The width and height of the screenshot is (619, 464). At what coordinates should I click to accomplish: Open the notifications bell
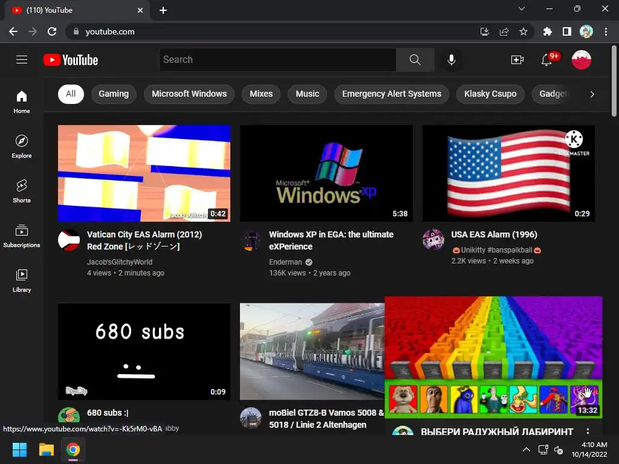[546, 60]
